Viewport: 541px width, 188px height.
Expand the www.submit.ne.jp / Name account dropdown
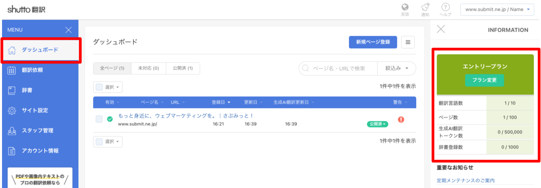[497, 9]
